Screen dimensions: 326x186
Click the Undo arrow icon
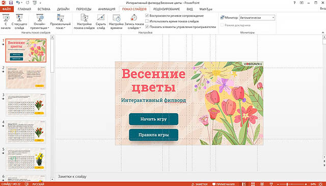pos(18,3)
